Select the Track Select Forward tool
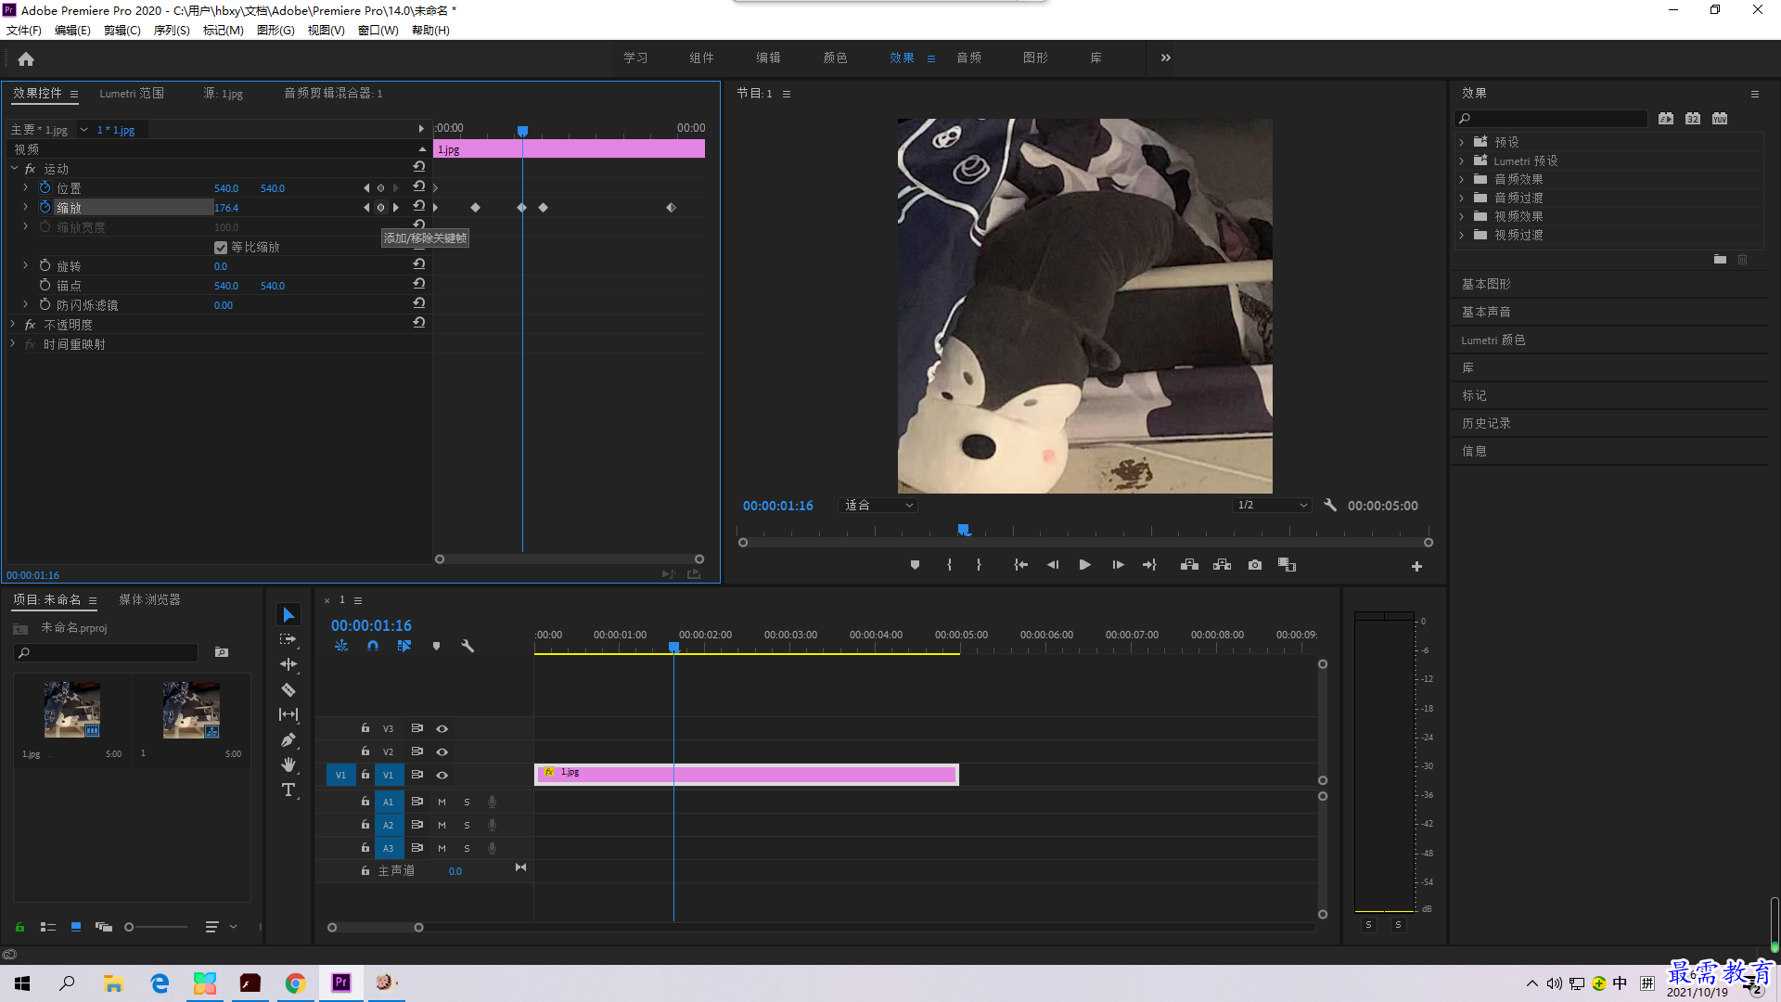The width and height of the screenshot is (1781, 1002). pos(288,639)
